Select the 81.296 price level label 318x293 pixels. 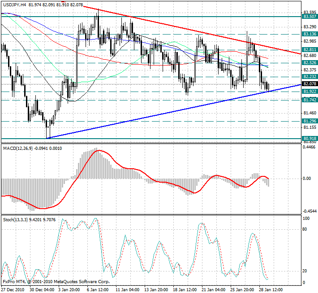(x=309, y=121)
